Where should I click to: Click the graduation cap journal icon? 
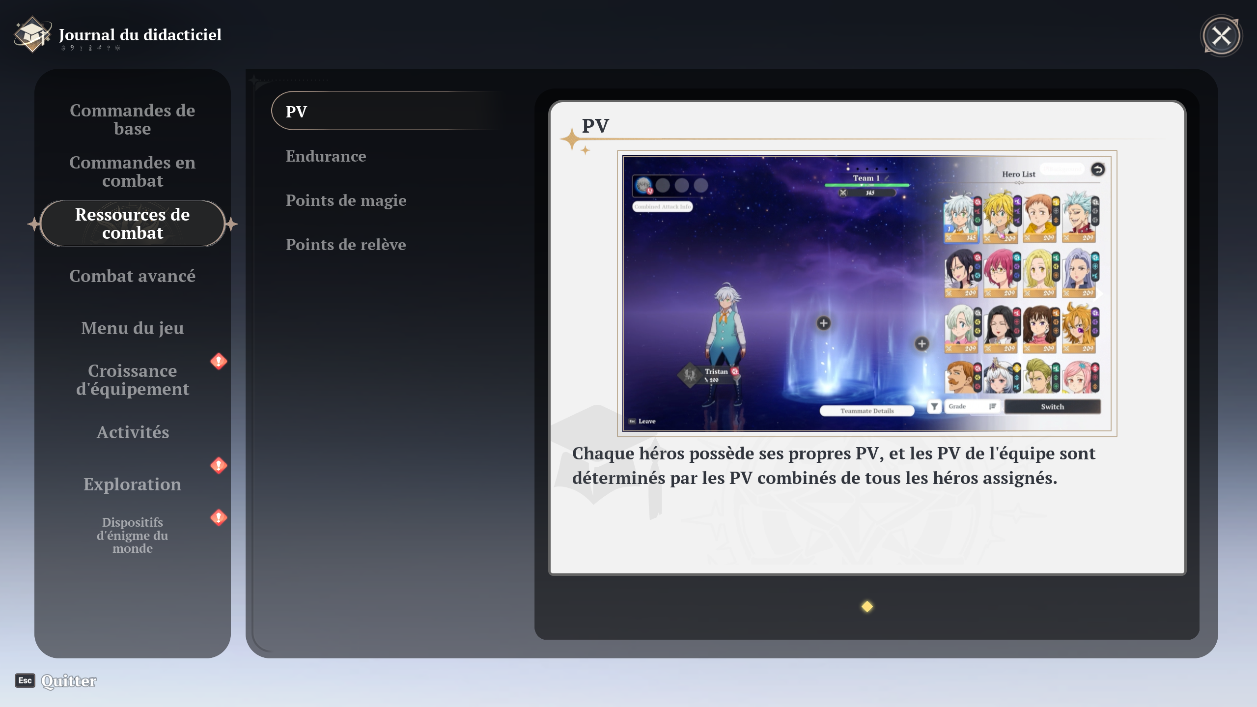click(x=32, y=34)
